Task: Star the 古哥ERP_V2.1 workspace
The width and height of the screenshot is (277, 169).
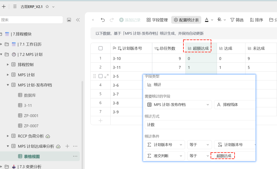Action: point(47,7)
